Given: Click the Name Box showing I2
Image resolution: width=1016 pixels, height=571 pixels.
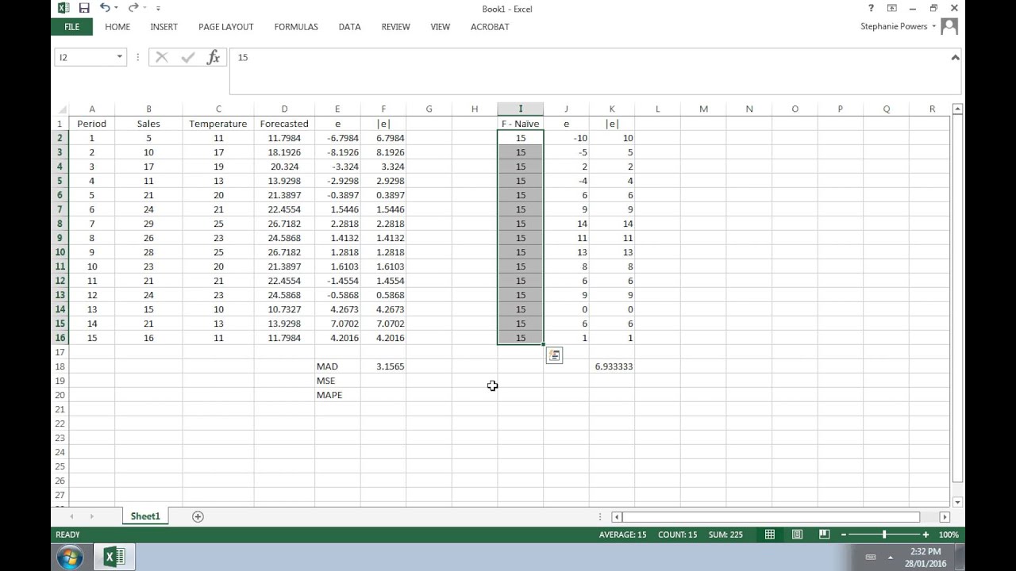Looking at the screenshot, I should tap(84, 57).
